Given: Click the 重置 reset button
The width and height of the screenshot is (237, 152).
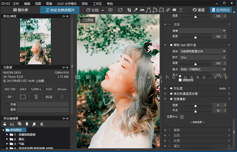Looking at the screenshot, I should pyautogui.click(x=199, y=10).
